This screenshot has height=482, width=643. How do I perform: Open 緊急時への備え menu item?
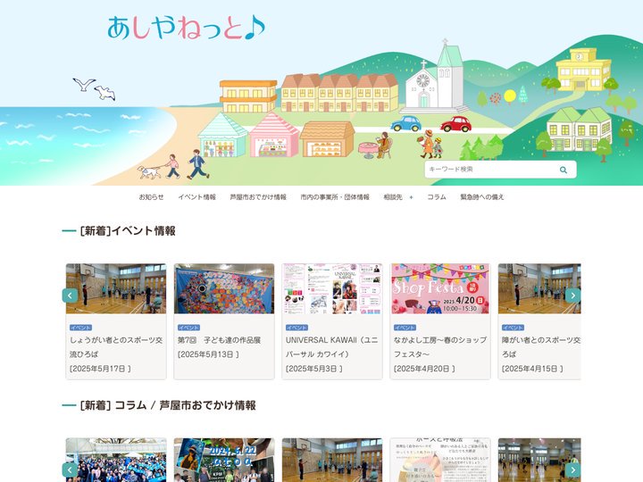(482, 197)
